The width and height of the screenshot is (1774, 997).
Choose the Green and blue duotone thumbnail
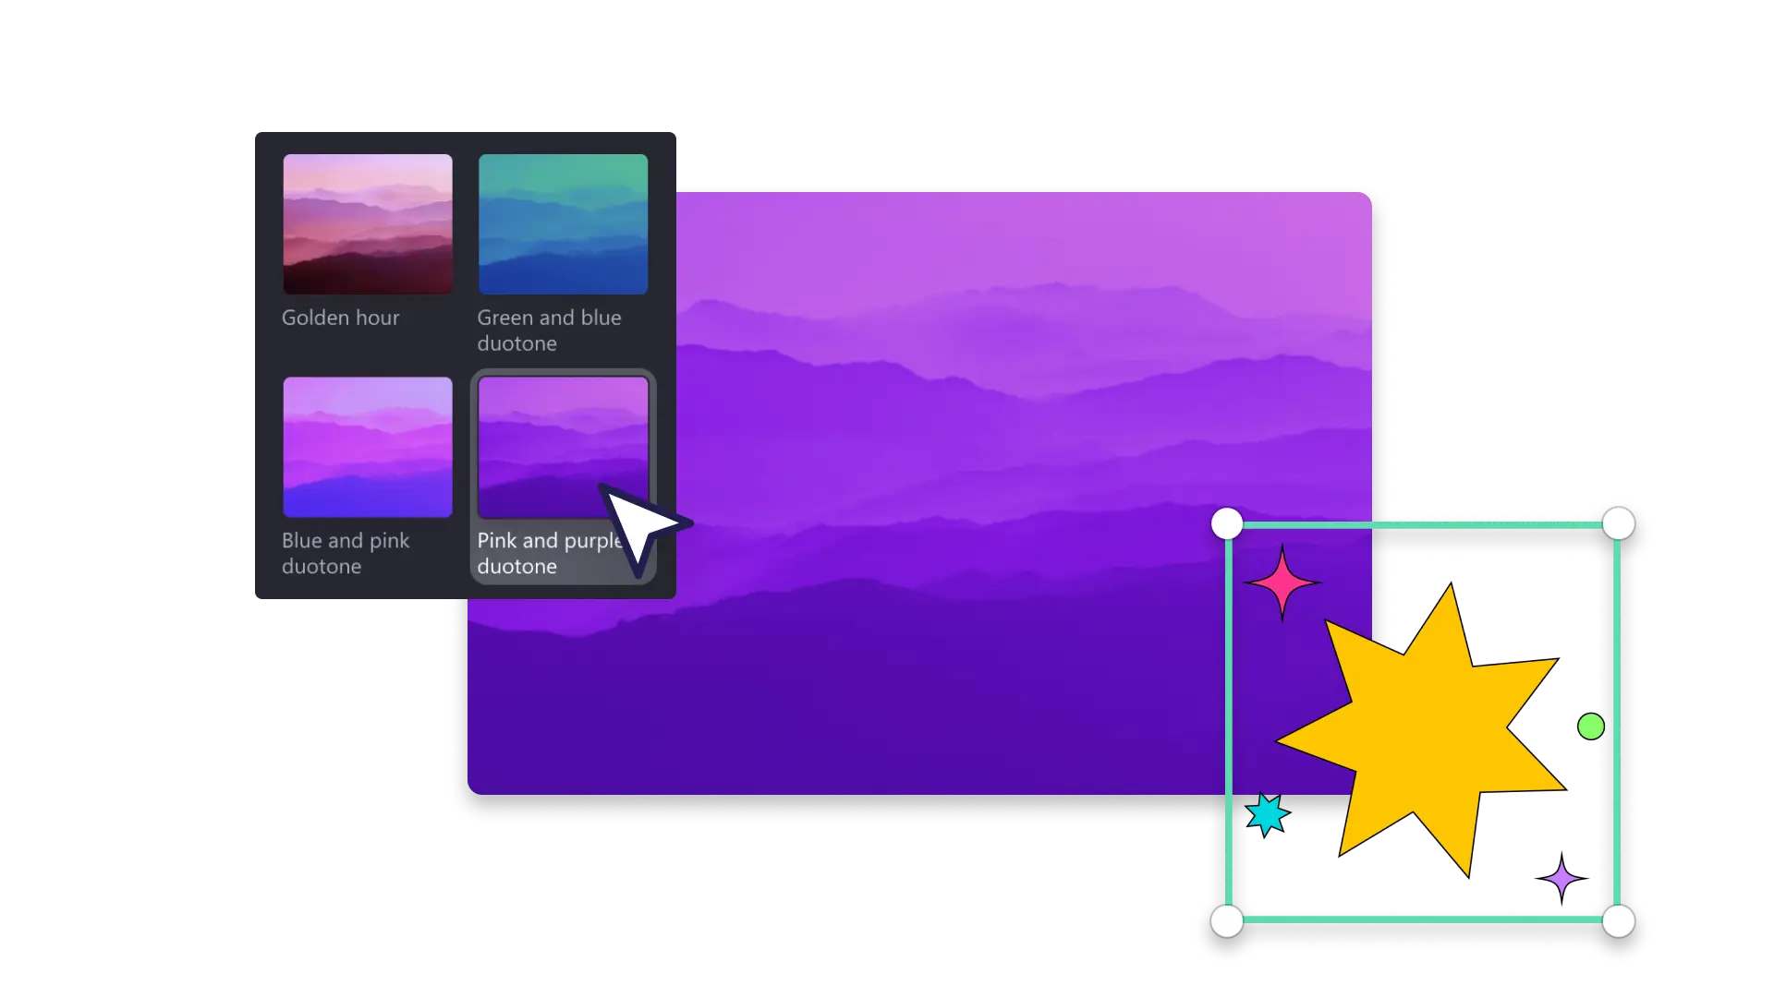click(x=563, y=224)
